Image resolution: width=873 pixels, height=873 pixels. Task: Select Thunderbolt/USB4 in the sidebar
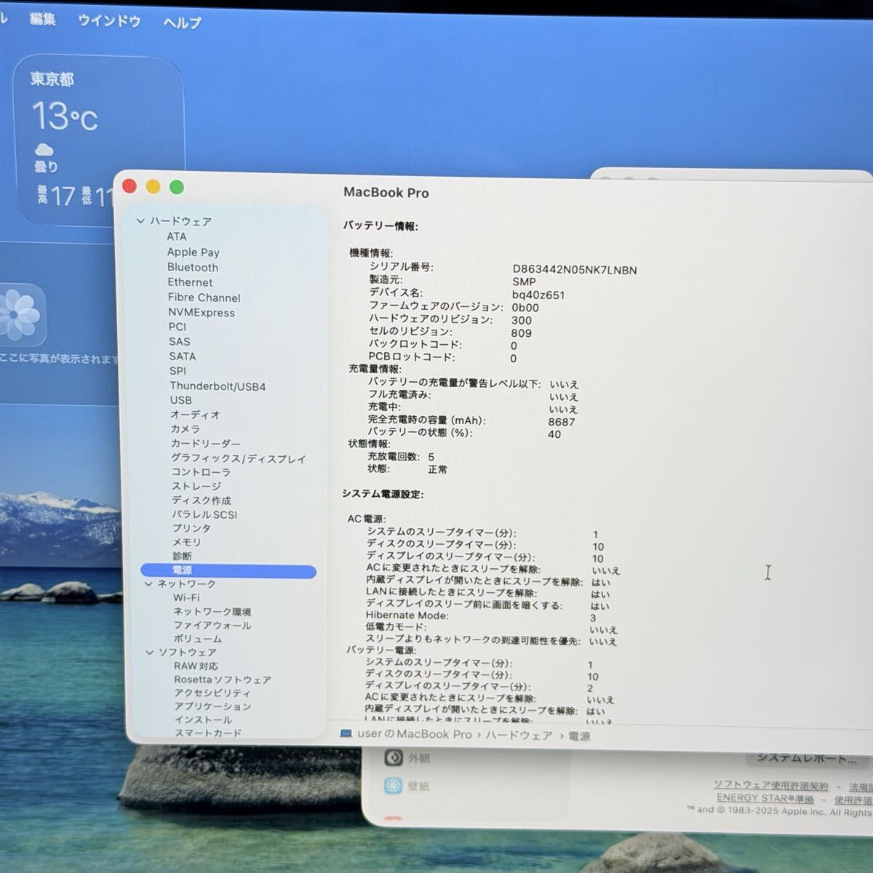click(218, 386)
